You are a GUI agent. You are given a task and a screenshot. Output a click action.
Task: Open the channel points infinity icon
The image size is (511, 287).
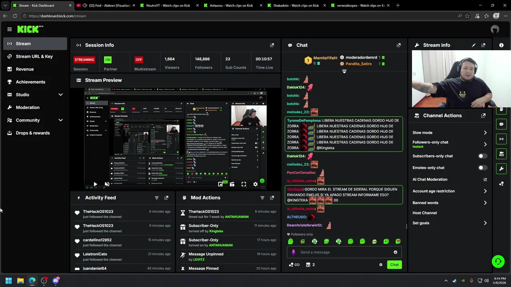[x=294, y=265]
